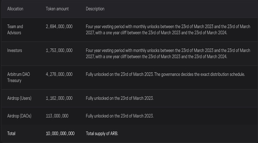Click the Total supply of ARB text
Viewport: 258px width, 143px height.
[102, 134]
